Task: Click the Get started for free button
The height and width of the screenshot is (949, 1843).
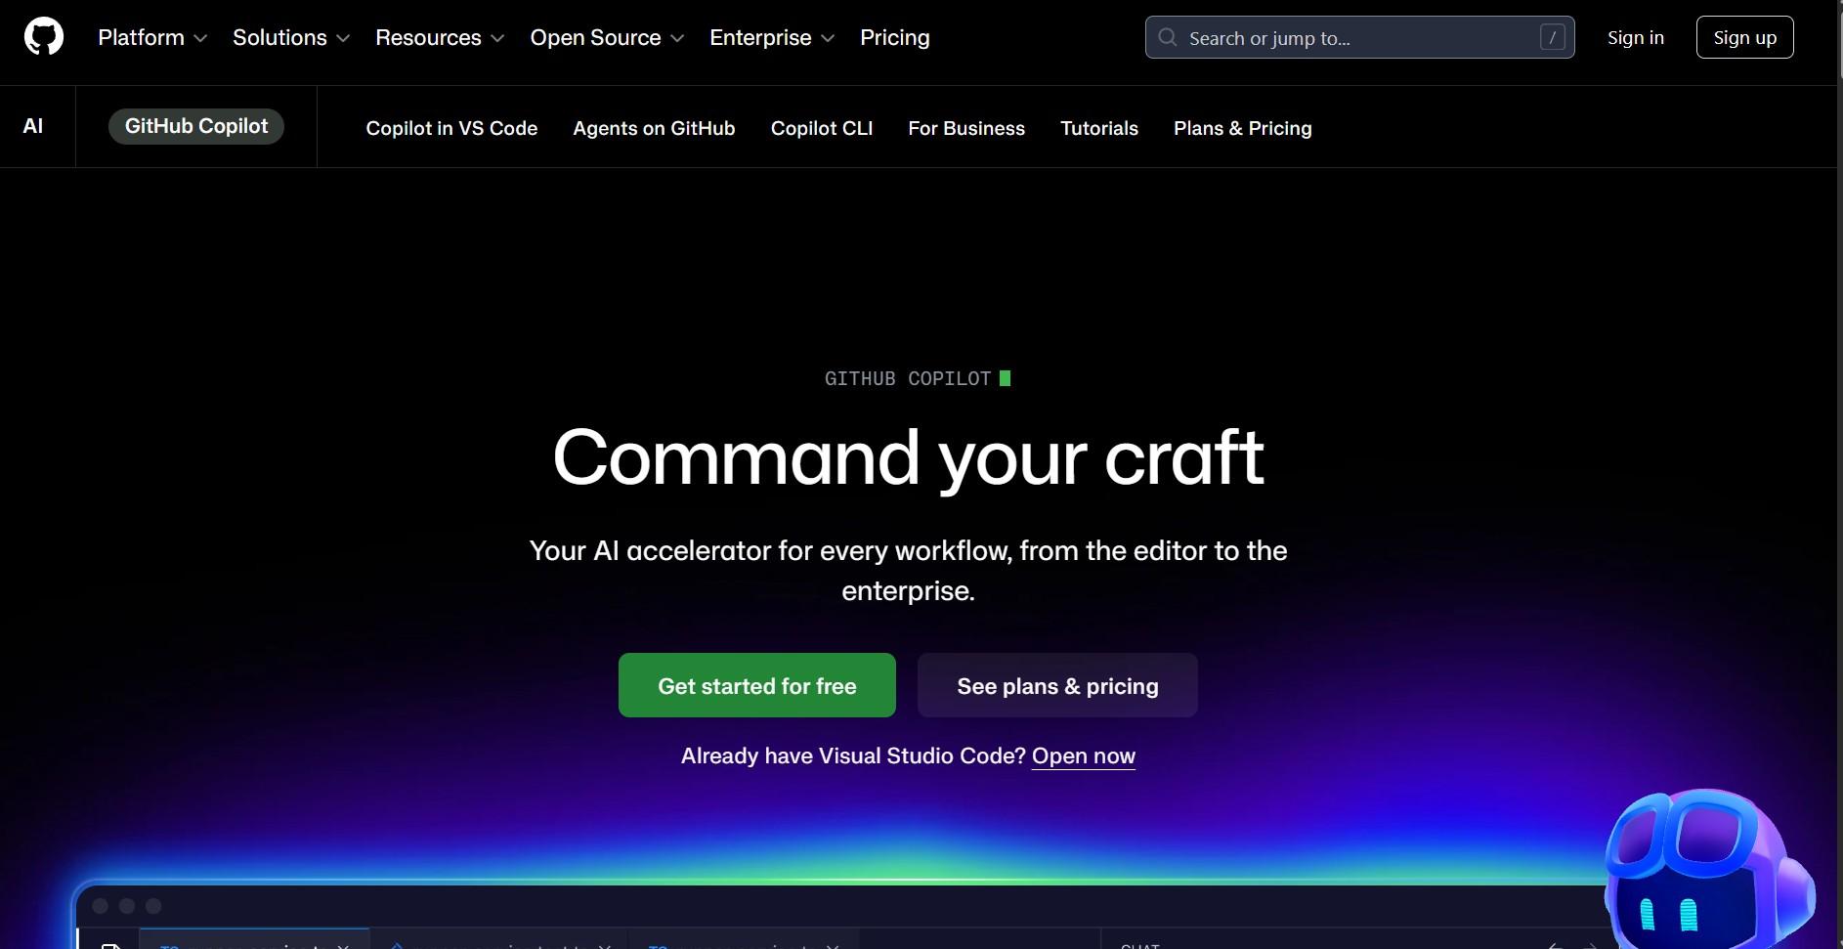Action: (755, 685)
